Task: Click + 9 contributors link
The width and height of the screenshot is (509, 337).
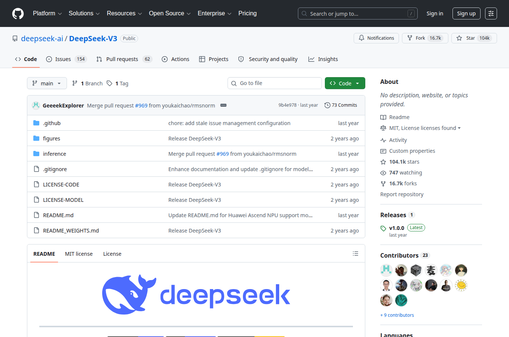Action: (x=397, y=315)
